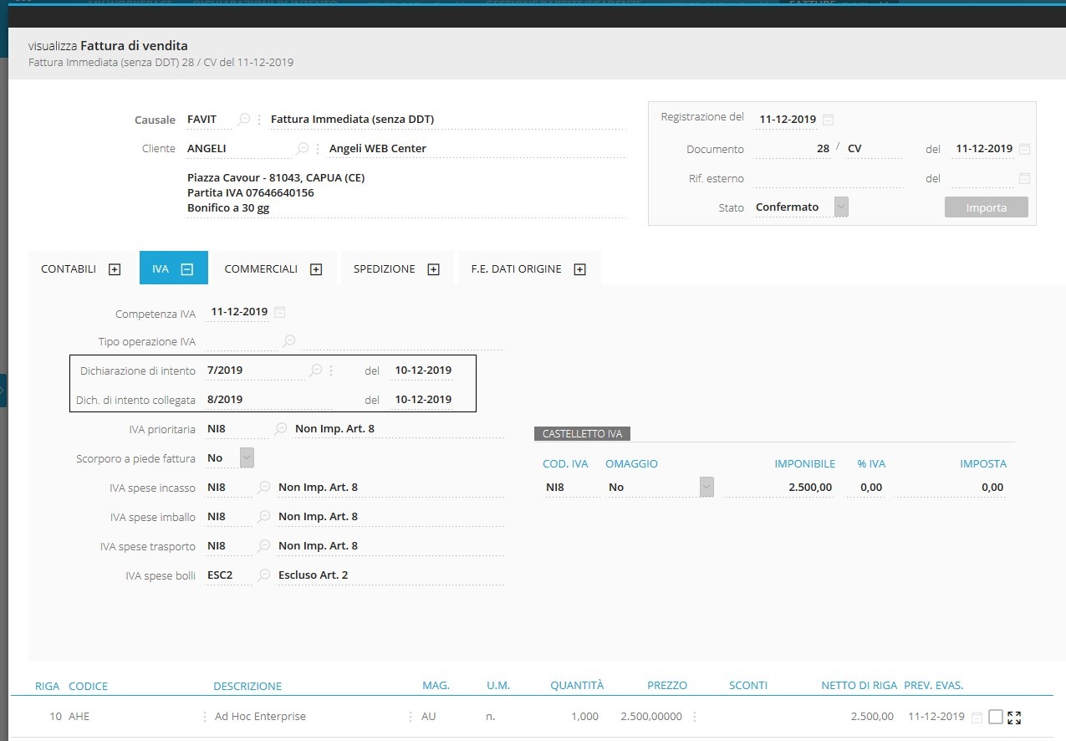Collapse the active IVA section
Viewport: 1066px width, 741px height.
point(187,269)
